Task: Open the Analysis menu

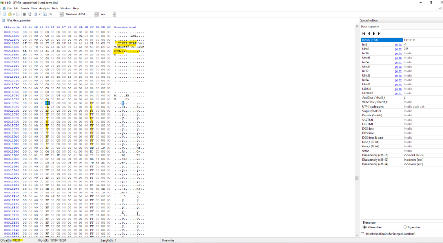Action: tap(44, 8)
